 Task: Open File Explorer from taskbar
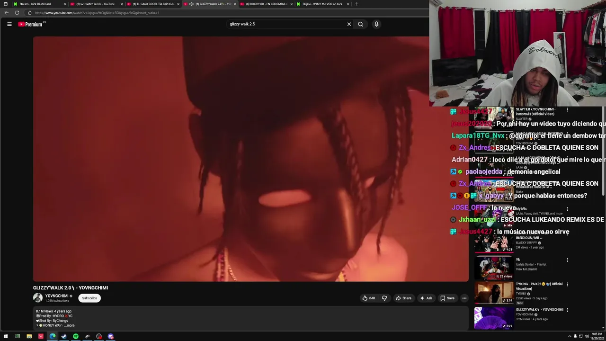(x=29, y=337)
